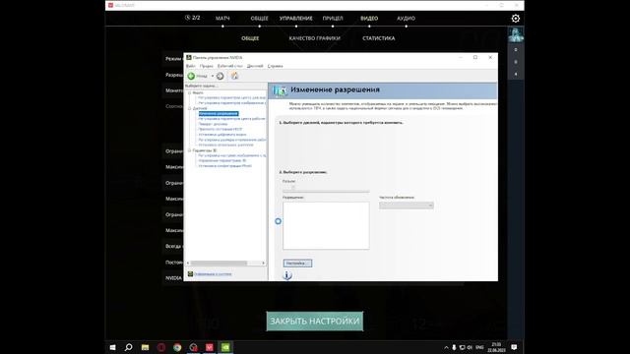Open the Правка menu in NVIDIA panel
630x354 pixels.
tap(206, 66)
